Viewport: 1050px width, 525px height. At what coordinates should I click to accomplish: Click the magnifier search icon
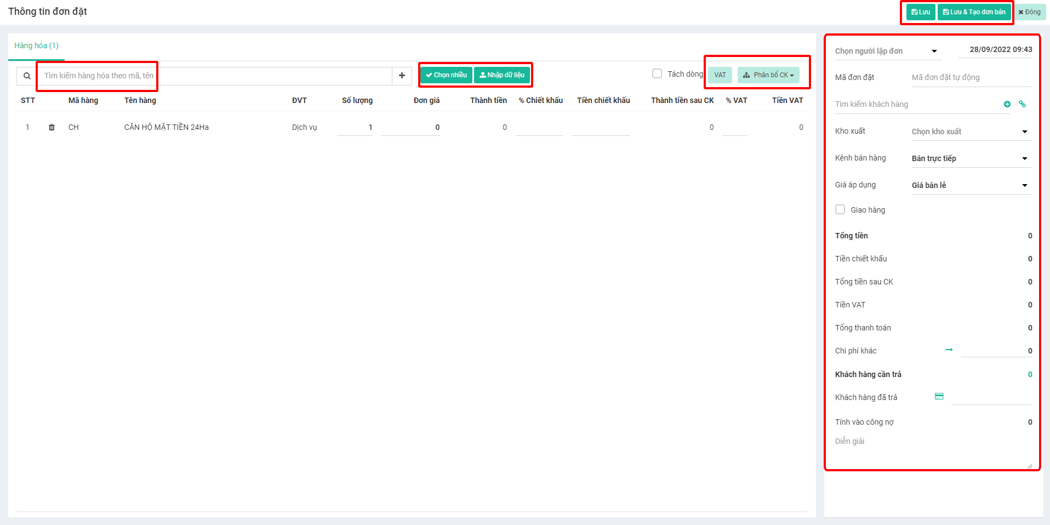point(27,76)
